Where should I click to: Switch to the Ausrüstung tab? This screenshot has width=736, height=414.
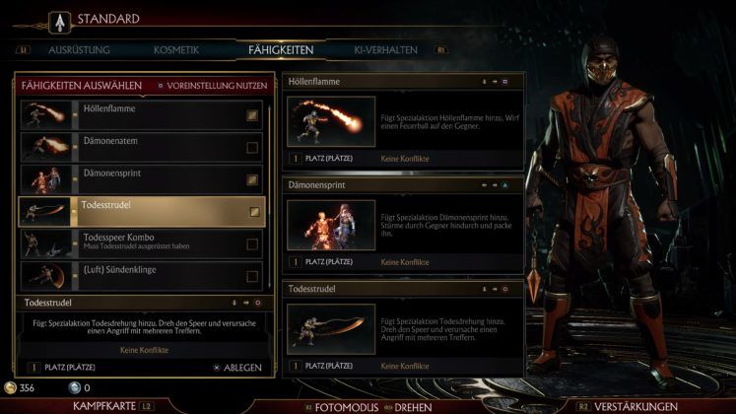[79, 49]
